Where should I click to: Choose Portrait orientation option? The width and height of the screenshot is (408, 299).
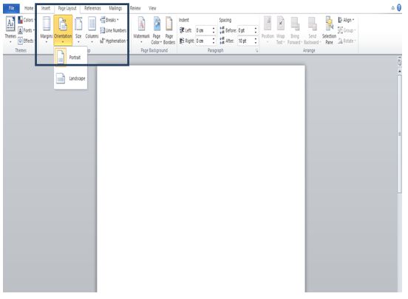pyautogui.click(x=70, y=57)
